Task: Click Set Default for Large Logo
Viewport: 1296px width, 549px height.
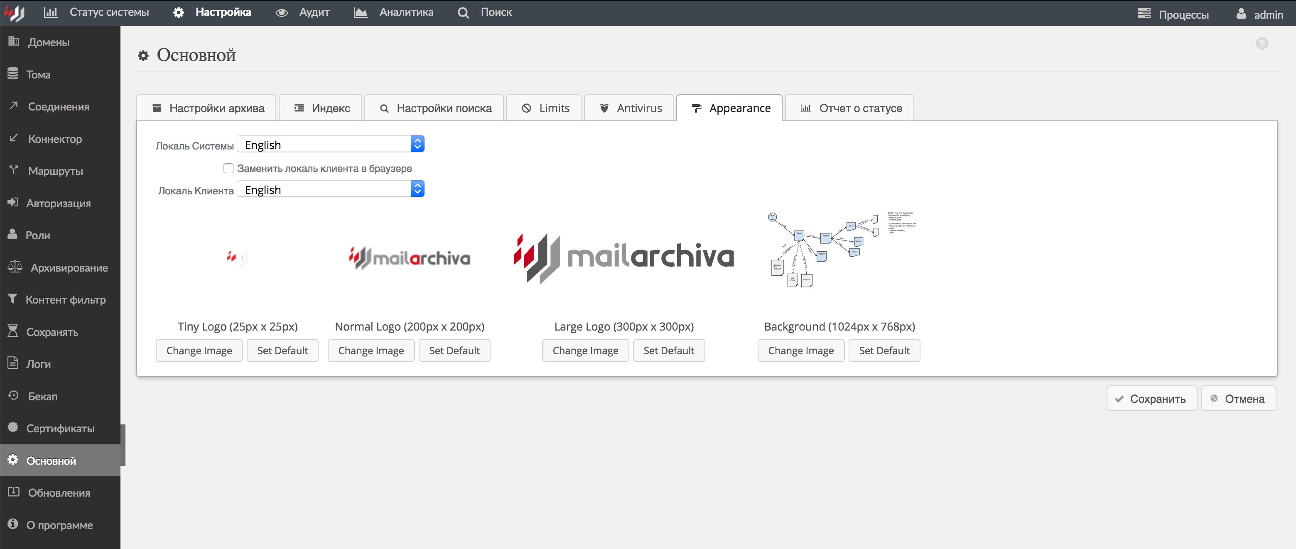Action: click(669, 350)
